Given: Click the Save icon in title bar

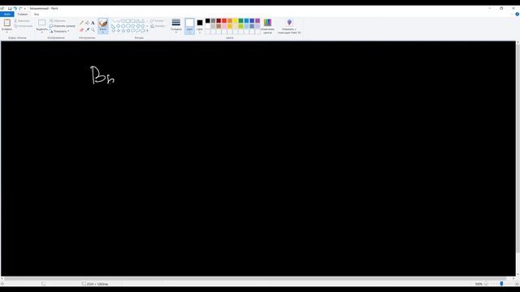Looking at the screenshot, I should [10, 9].
